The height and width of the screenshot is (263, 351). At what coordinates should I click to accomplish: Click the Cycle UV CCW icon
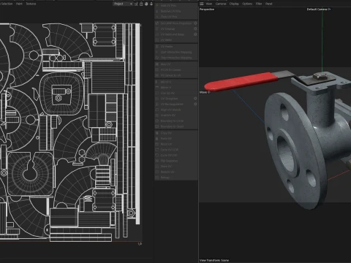157,150
